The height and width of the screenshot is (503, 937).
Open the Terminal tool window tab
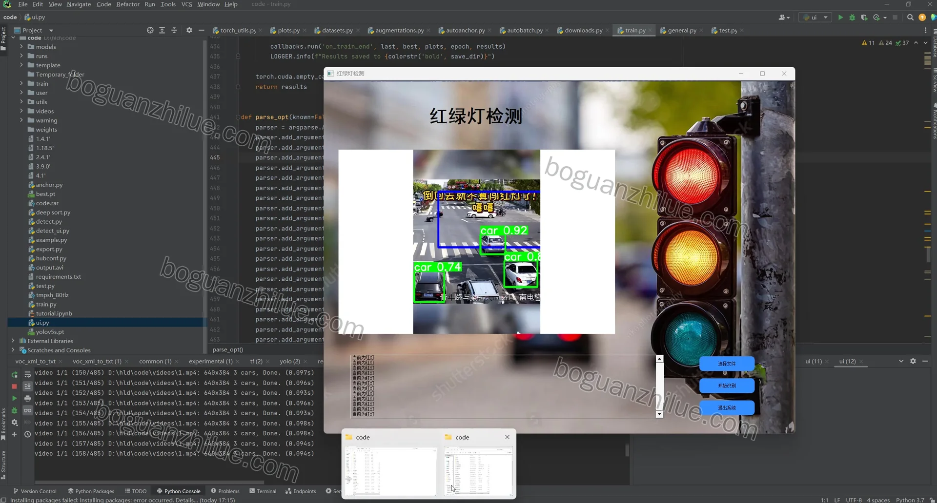(x=263, y=491)
